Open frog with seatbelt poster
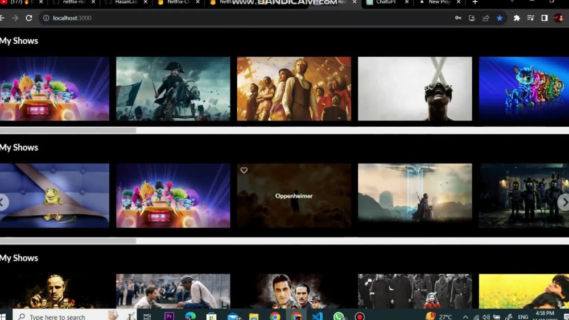Viewport: 569px width, 320px height. point(55,196)
